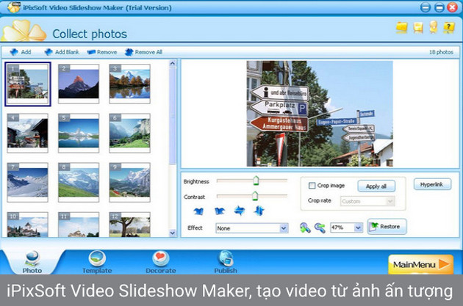
Task: Open the Crop rate Custom dropdown
Action: 367,201
